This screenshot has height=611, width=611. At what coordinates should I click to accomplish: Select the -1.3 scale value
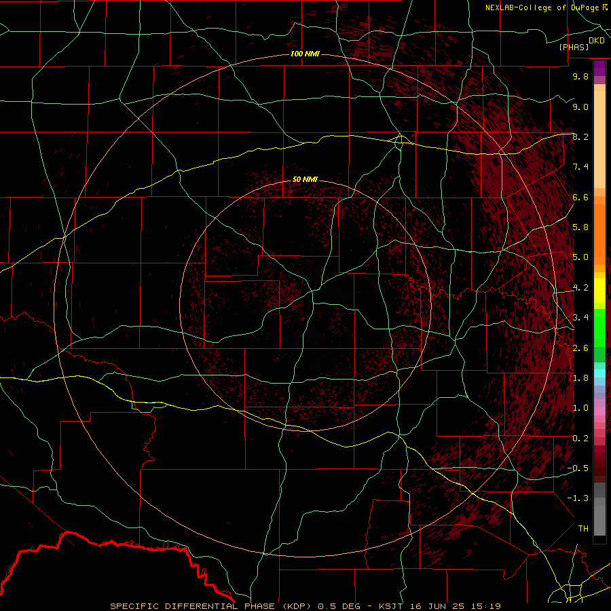(578, 498)
